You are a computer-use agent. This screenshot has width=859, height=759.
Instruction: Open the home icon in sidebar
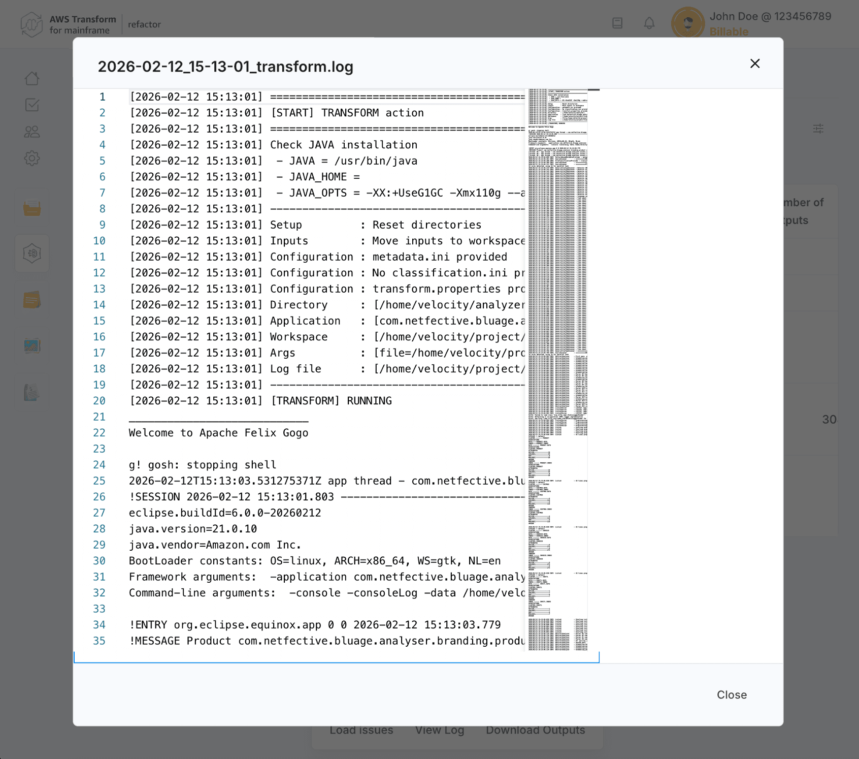click(32, 79)
